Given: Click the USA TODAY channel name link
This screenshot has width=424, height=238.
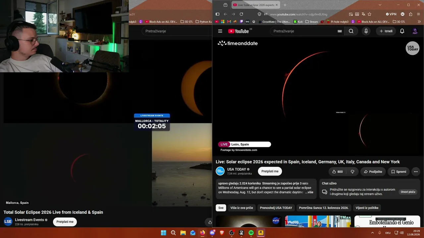Looking at the screenshot, I should [237, 169].
